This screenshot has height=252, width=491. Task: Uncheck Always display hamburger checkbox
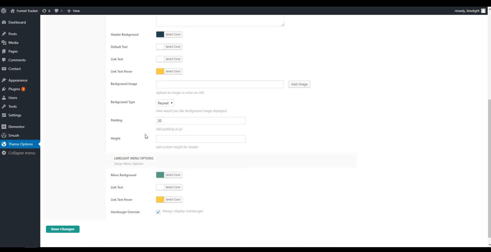coord(158,212)
